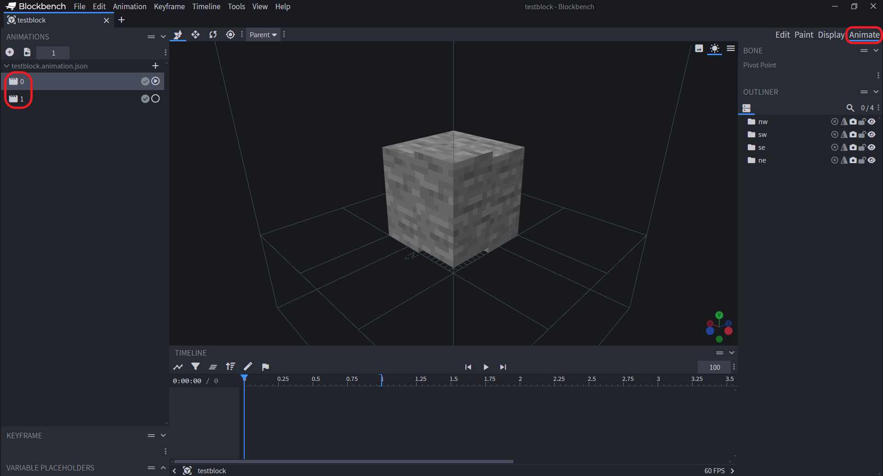The width and height of the screenshot is (883, 476).
Task: Open the Parent dropdown in the toolbar
Action: pyautogui.click(x=263, y=34)
